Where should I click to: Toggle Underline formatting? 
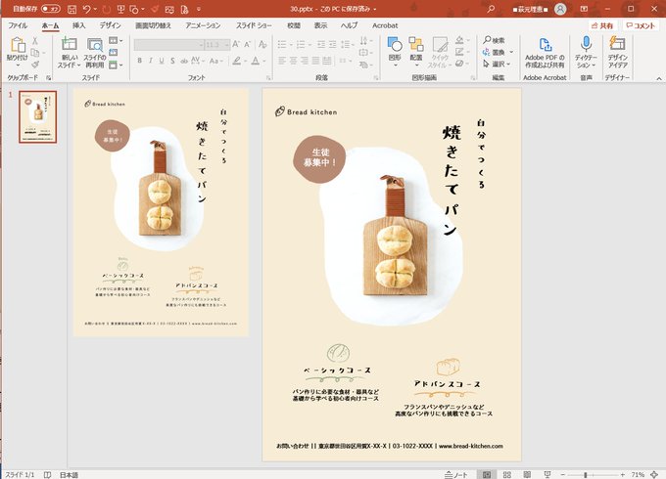(162, 61)
